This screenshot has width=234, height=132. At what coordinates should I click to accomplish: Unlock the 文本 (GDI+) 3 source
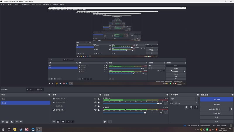pyautogui.click(x=99, y=102)
